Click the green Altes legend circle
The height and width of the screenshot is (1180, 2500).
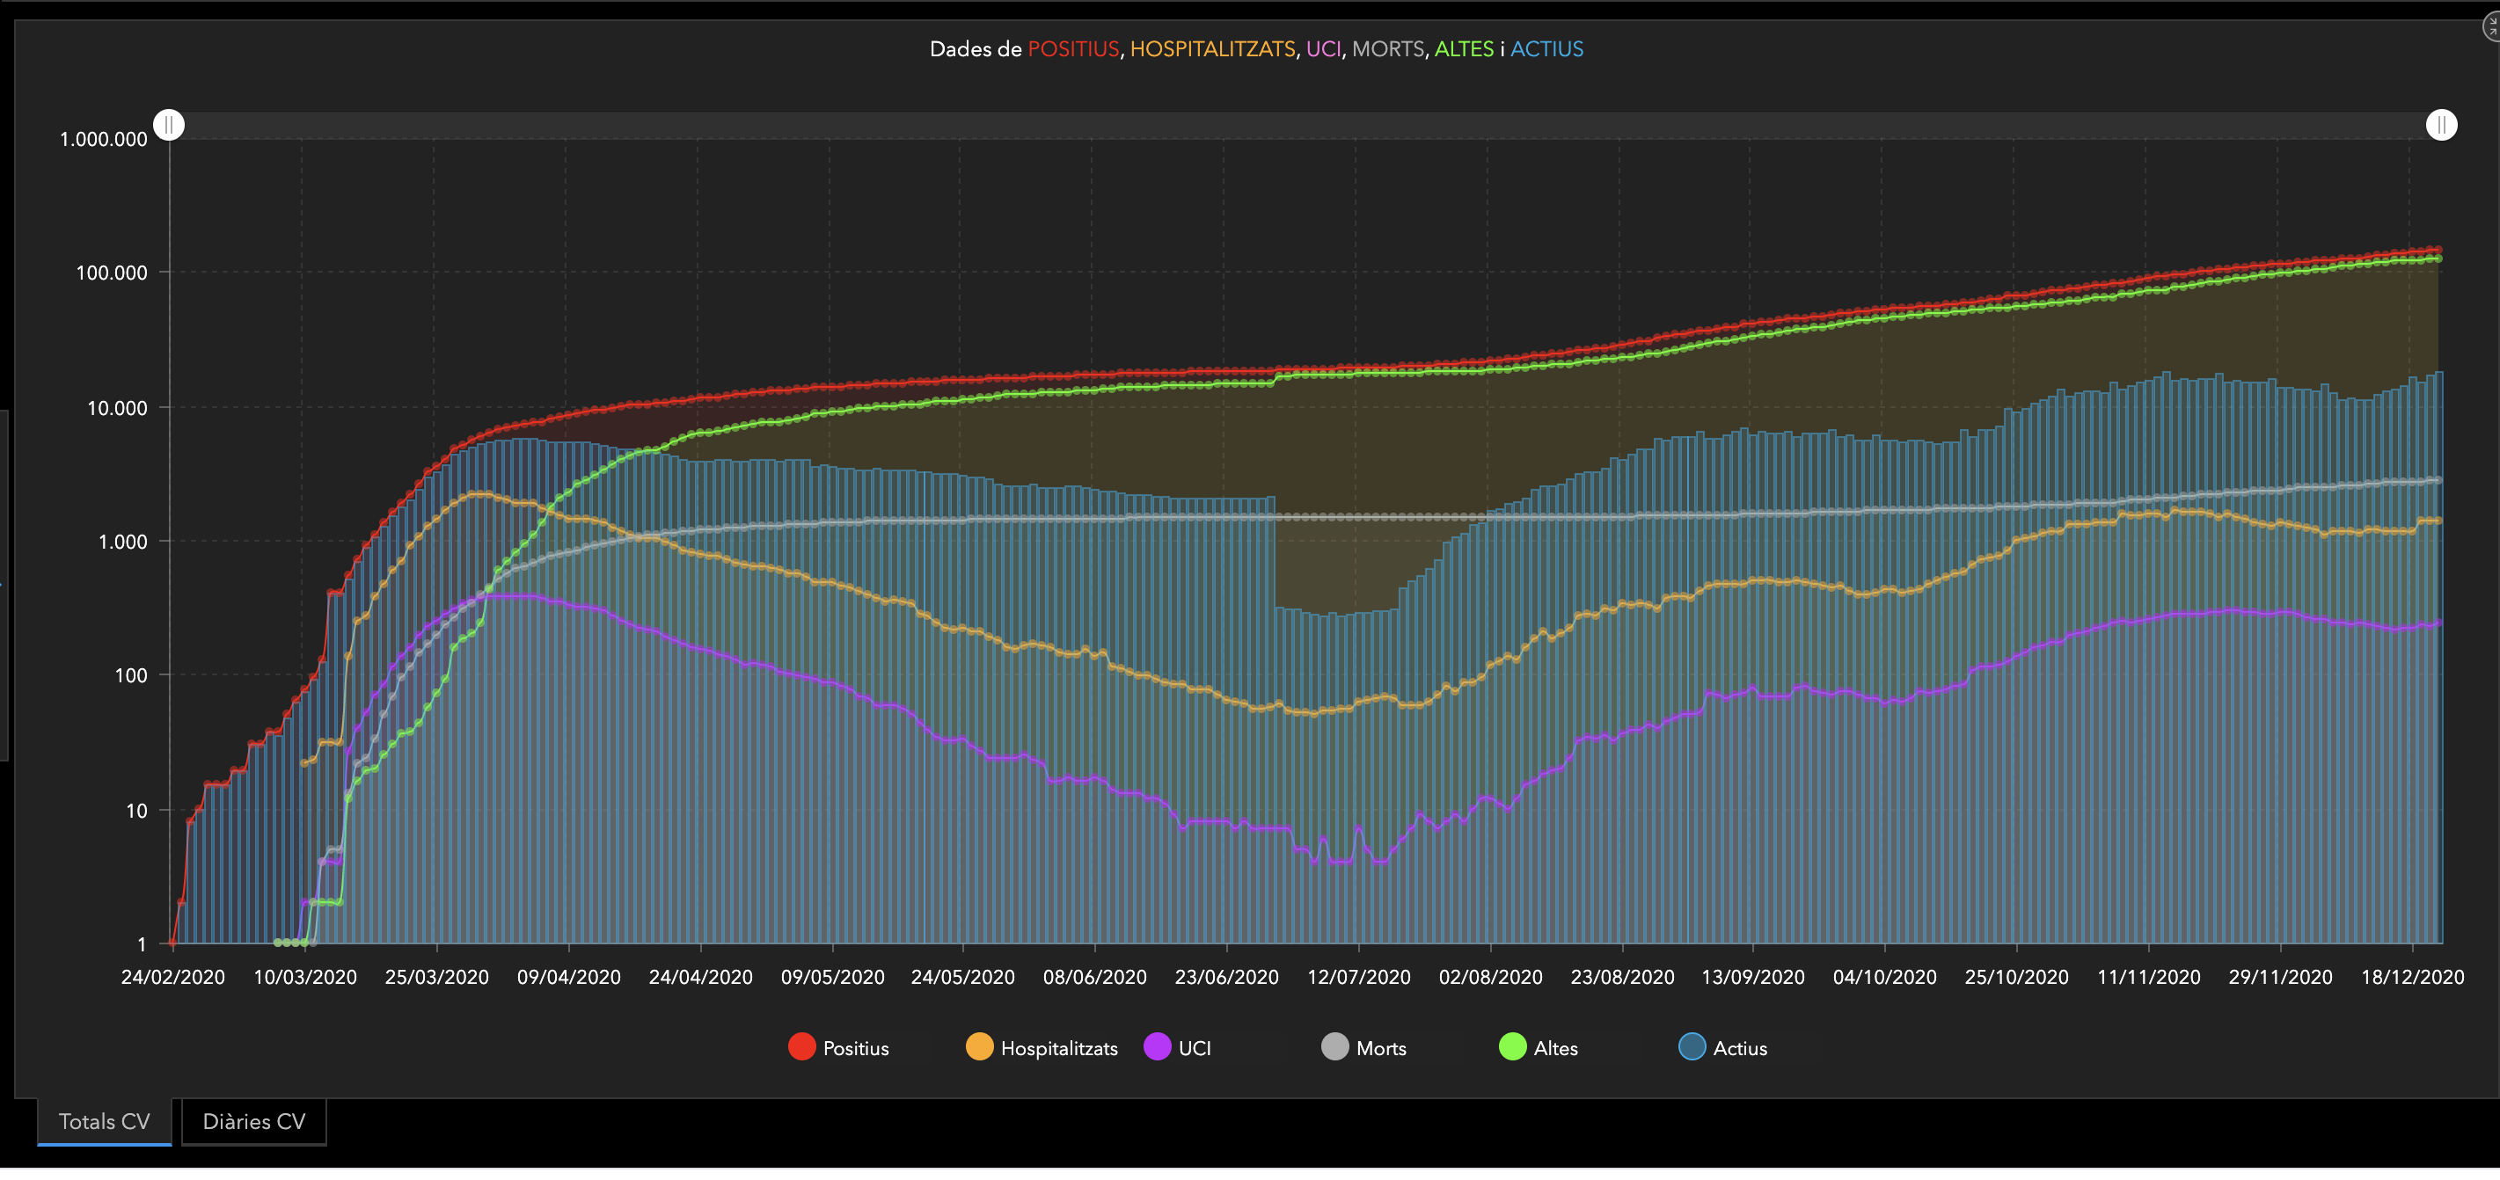coord(1512,1047)
